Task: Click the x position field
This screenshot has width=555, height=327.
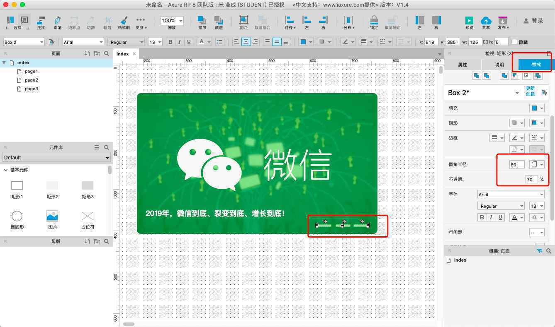Action: (x=431, y=42)
